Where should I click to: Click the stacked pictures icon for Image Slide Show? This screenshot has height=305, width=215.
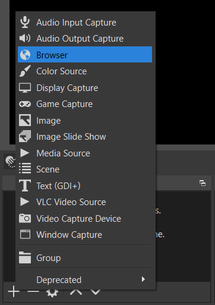[25, 136]
